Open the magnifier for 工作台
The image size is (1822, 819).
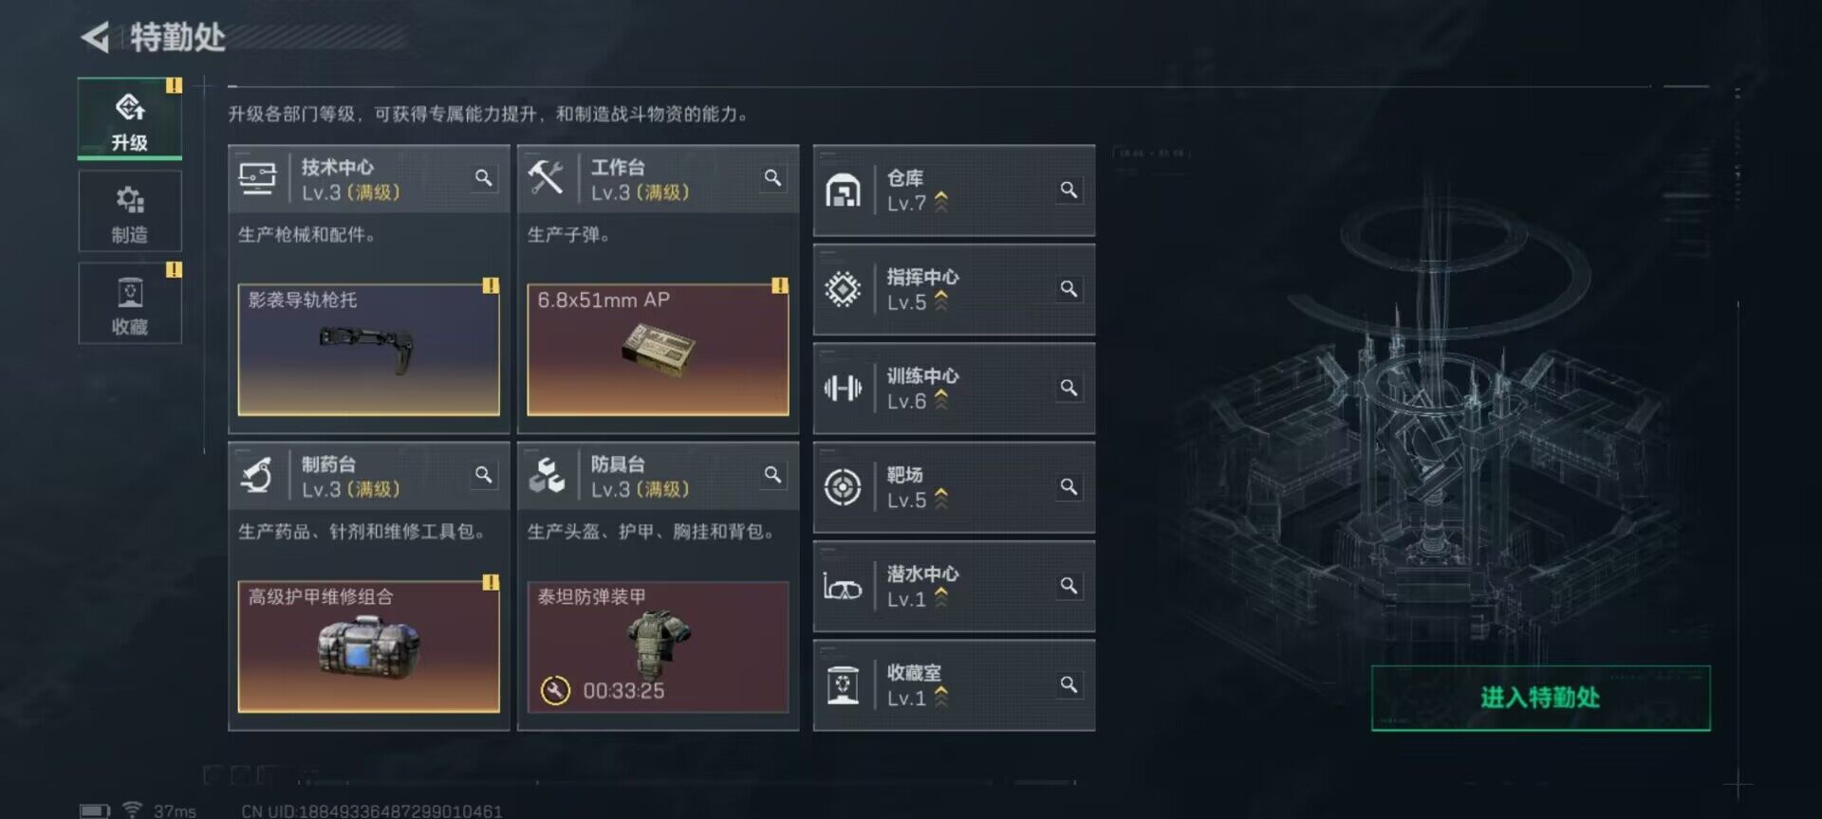[772, 178]
